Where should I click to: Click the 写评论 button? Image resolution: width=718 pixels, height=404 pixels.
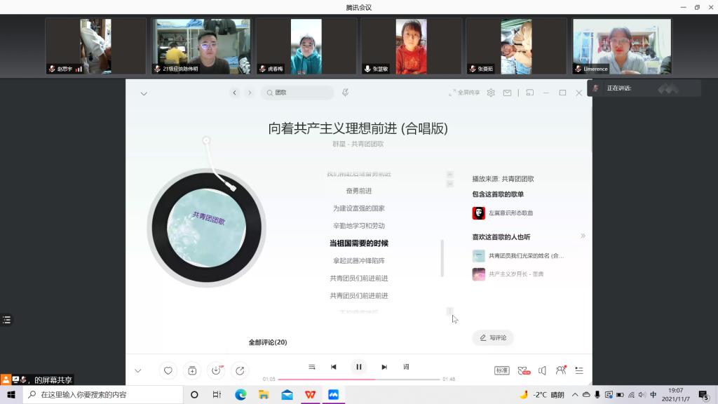point(493,337)
